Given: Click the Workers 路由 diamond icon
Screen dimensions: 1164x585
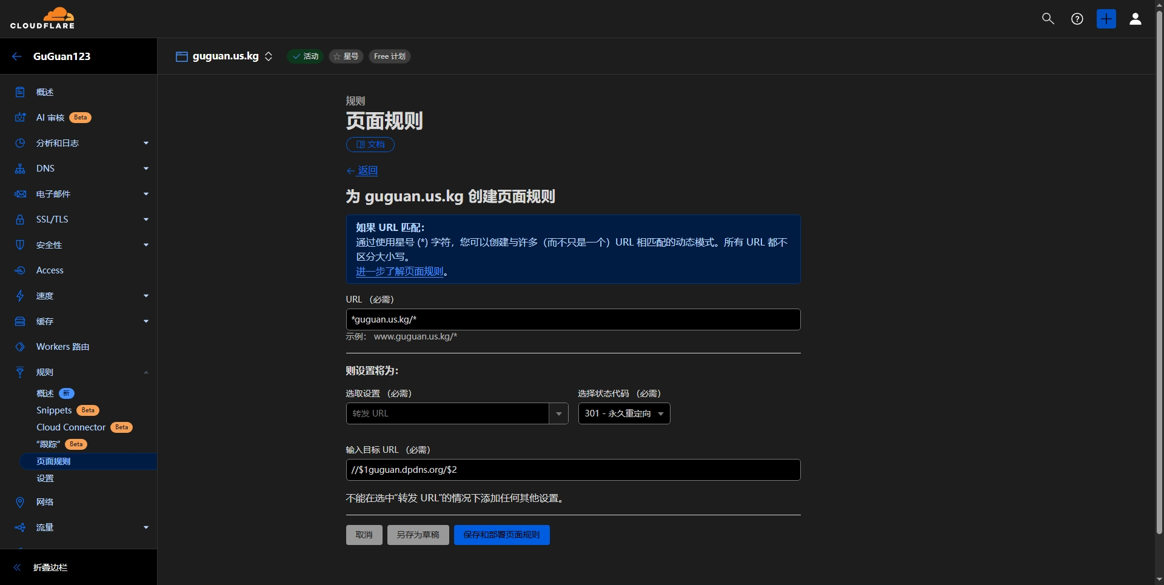Looking at the screenshot, I should [20, 347].
